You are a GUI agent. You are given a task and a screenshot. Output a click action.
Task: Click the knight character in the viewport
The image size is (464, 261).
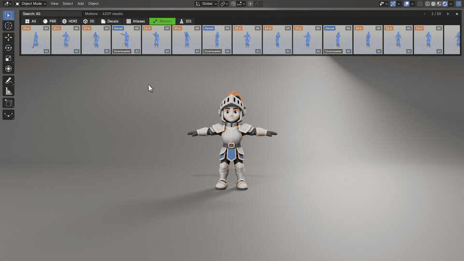(232, 141)
